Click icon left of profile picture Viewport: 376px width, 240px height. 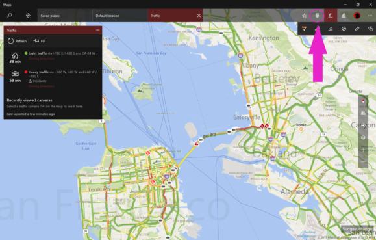(344, 16)
